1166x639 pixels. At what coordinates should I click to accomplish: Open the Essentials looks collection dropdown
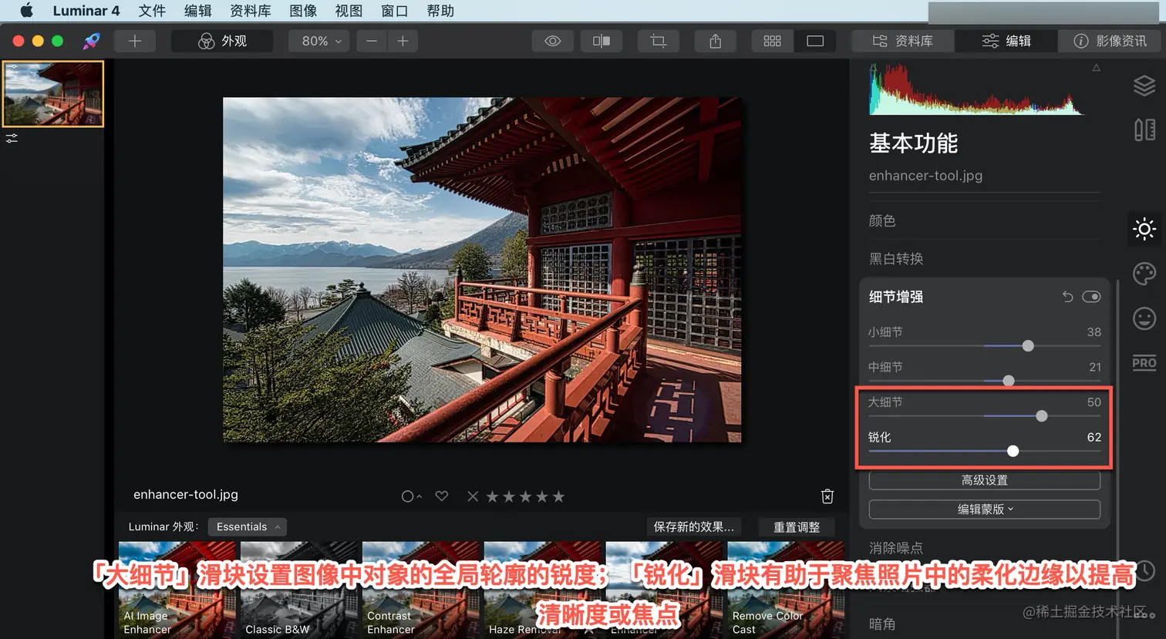click(x=248, y=527)
